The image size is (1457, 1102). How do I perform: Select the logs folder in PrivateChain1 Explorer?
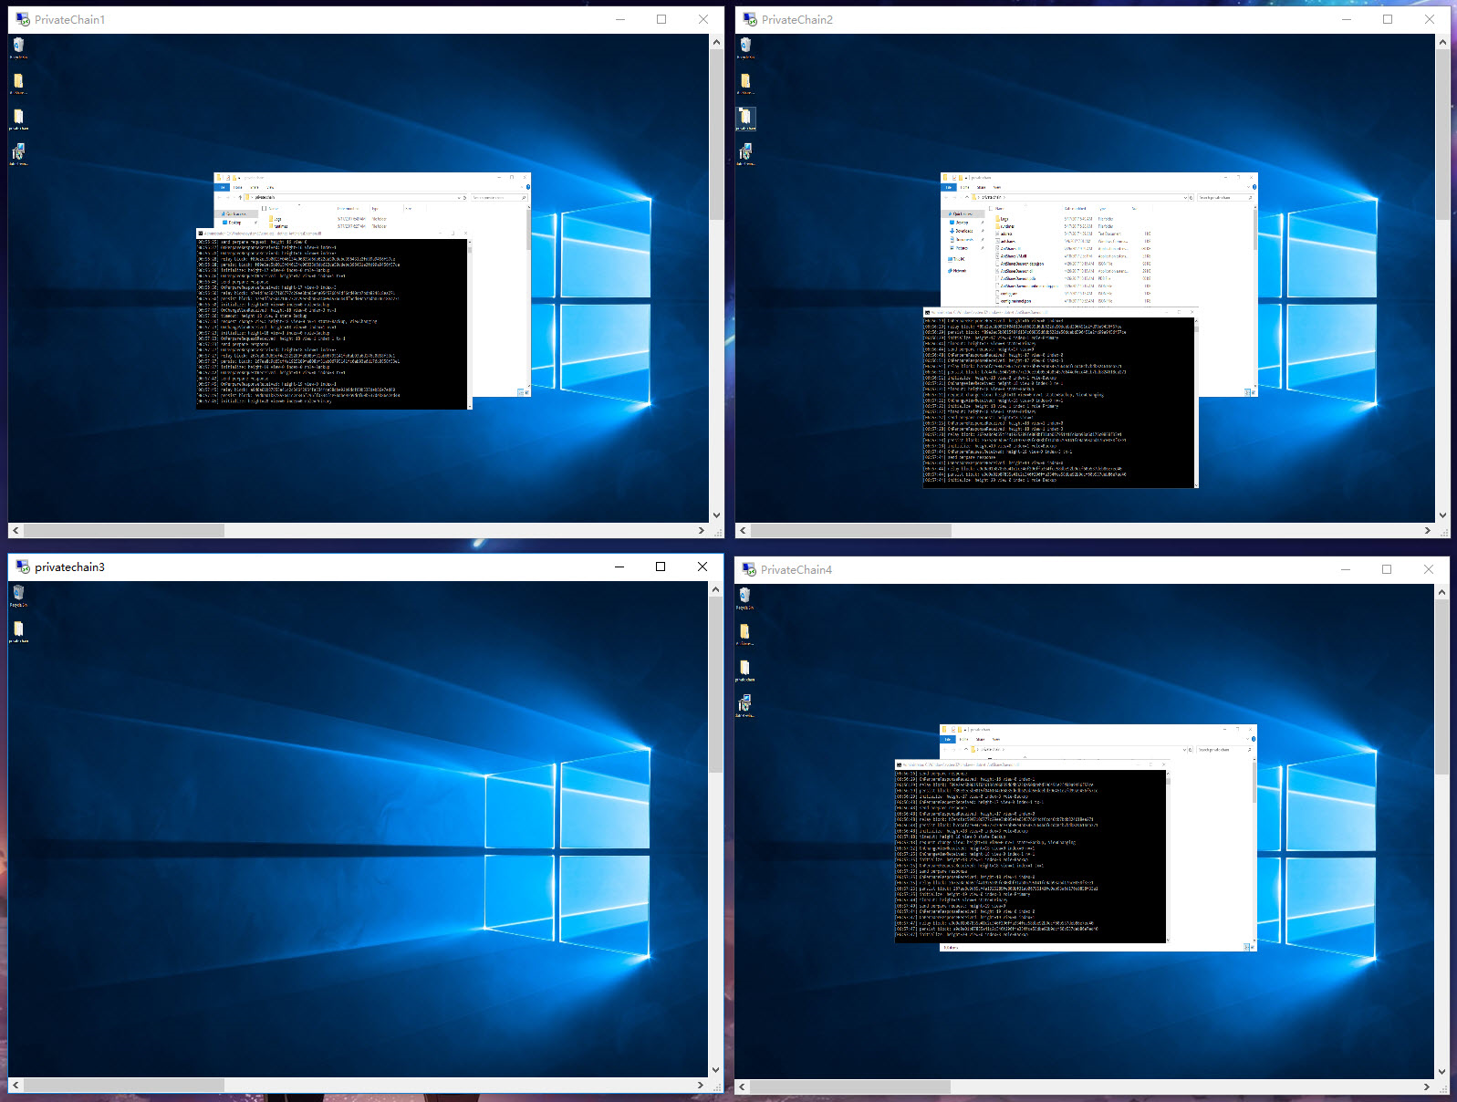point(276,219)
